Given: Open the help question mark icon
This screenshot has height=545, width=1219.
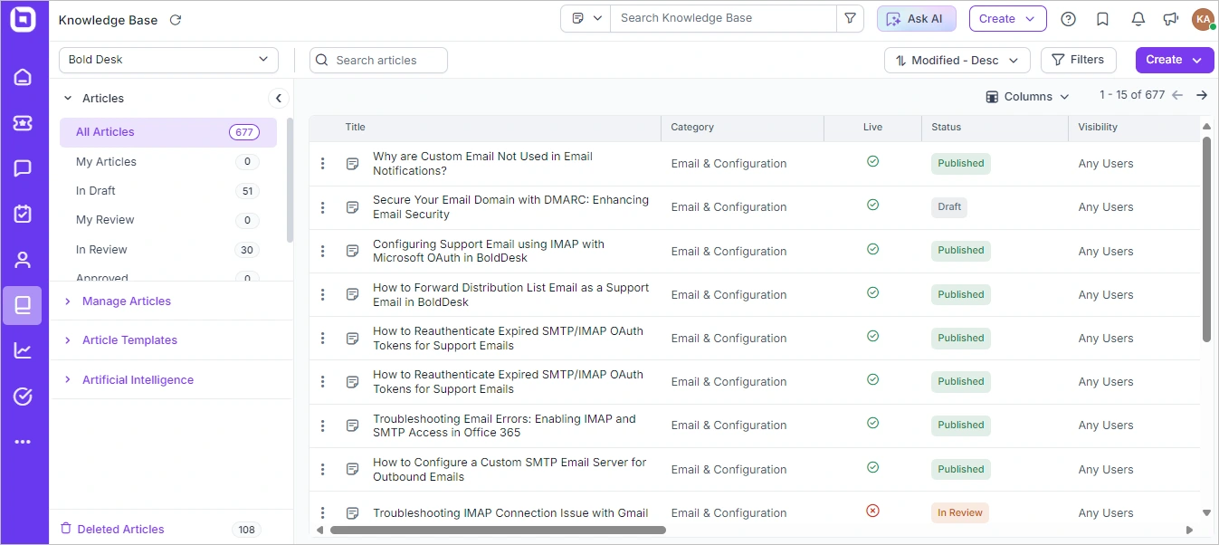Looking at the screenshot, I should pyautogui.click(x=1068, y=19).
